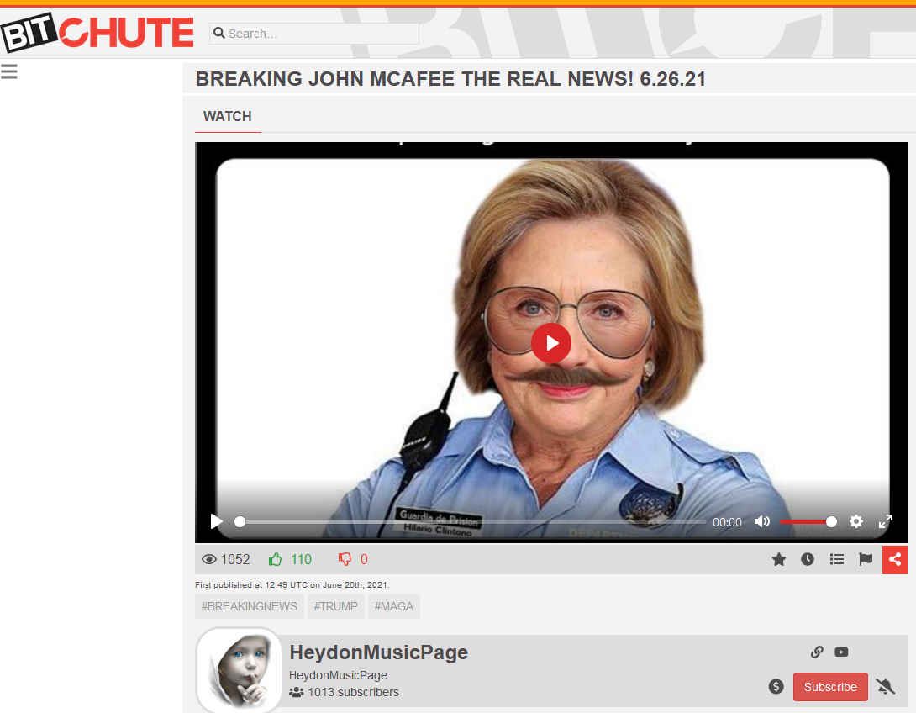Click the channel link chain icon

(x=817, y=652)
